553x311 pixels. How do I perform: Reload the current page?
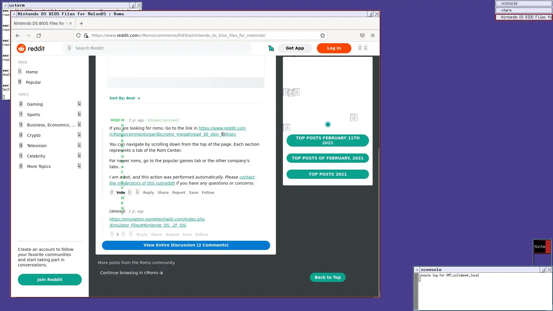(x=39, y=35)
